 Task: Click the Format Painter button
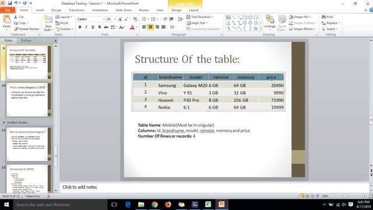click(x=26, y=29)
